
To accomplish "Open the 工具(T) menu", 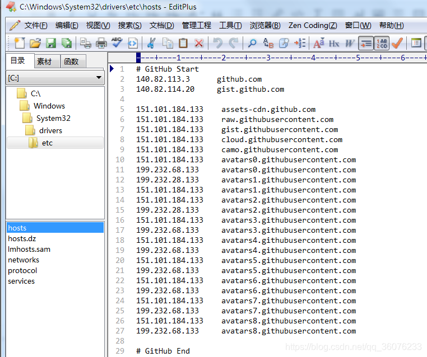I will click(x=230, y=25).
